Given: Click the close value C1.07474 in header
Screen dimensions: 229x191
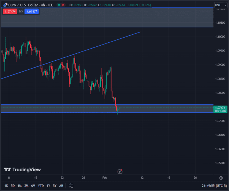Looking at the screenshot, I should tap(118, 5).
